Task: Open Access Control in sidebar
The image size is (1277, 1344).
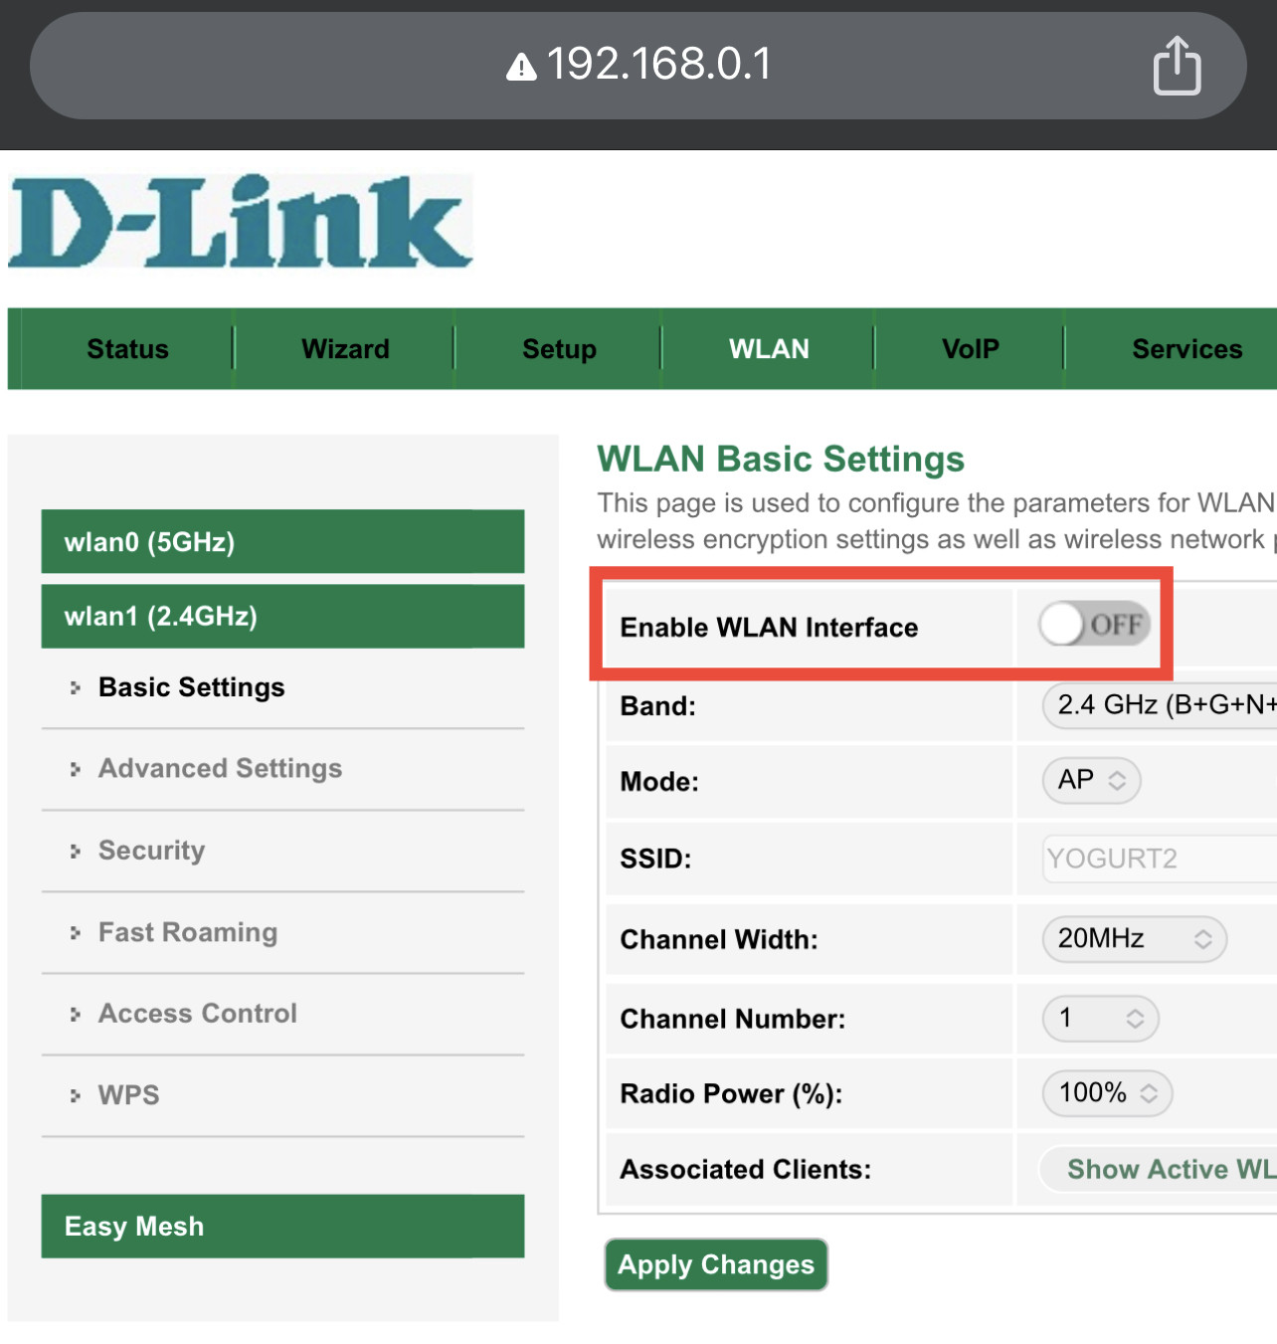Action: point(197,1013)
